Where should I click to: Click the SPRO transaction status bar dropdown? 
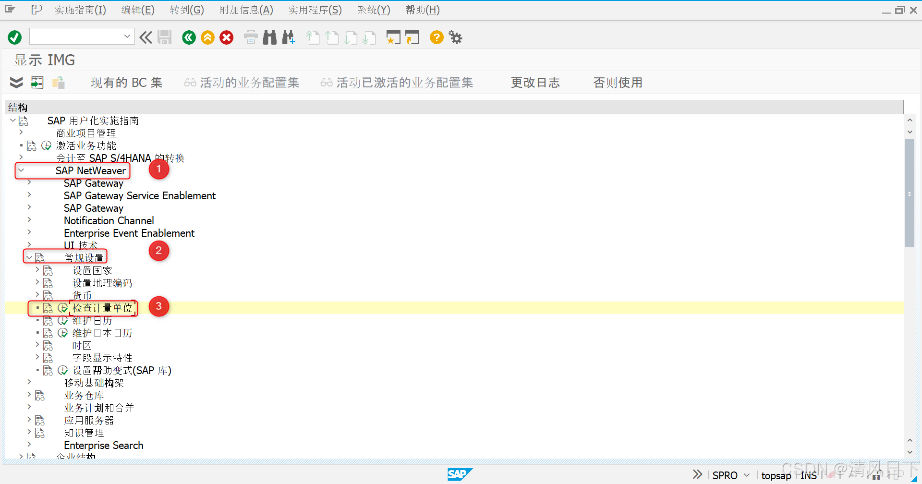click(x=747, y=475)
